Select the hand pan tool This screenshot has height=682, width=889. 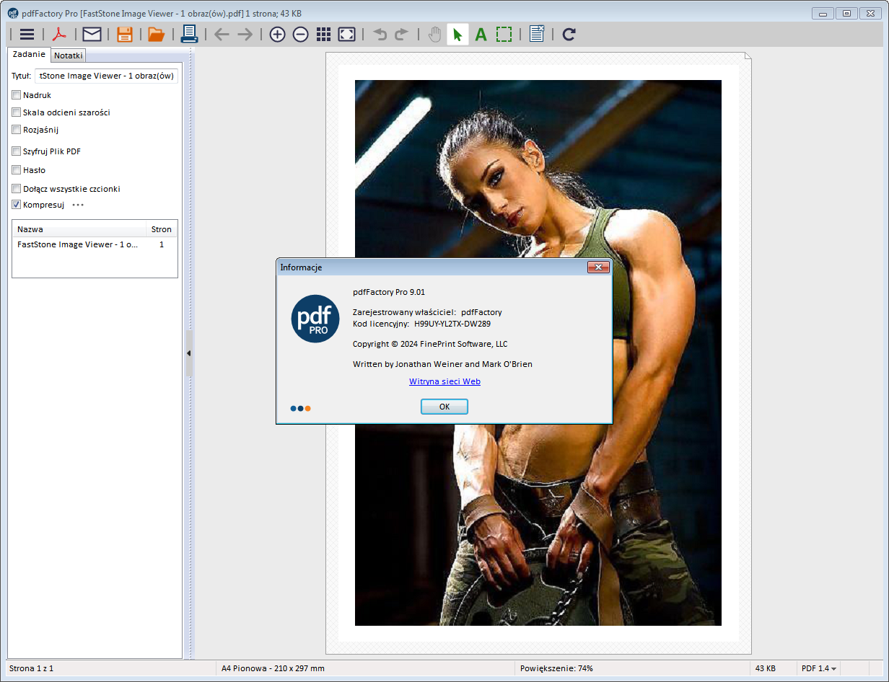[434, 34]
